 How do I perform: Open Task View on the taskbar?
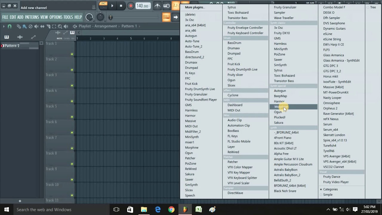click(116, 210)
